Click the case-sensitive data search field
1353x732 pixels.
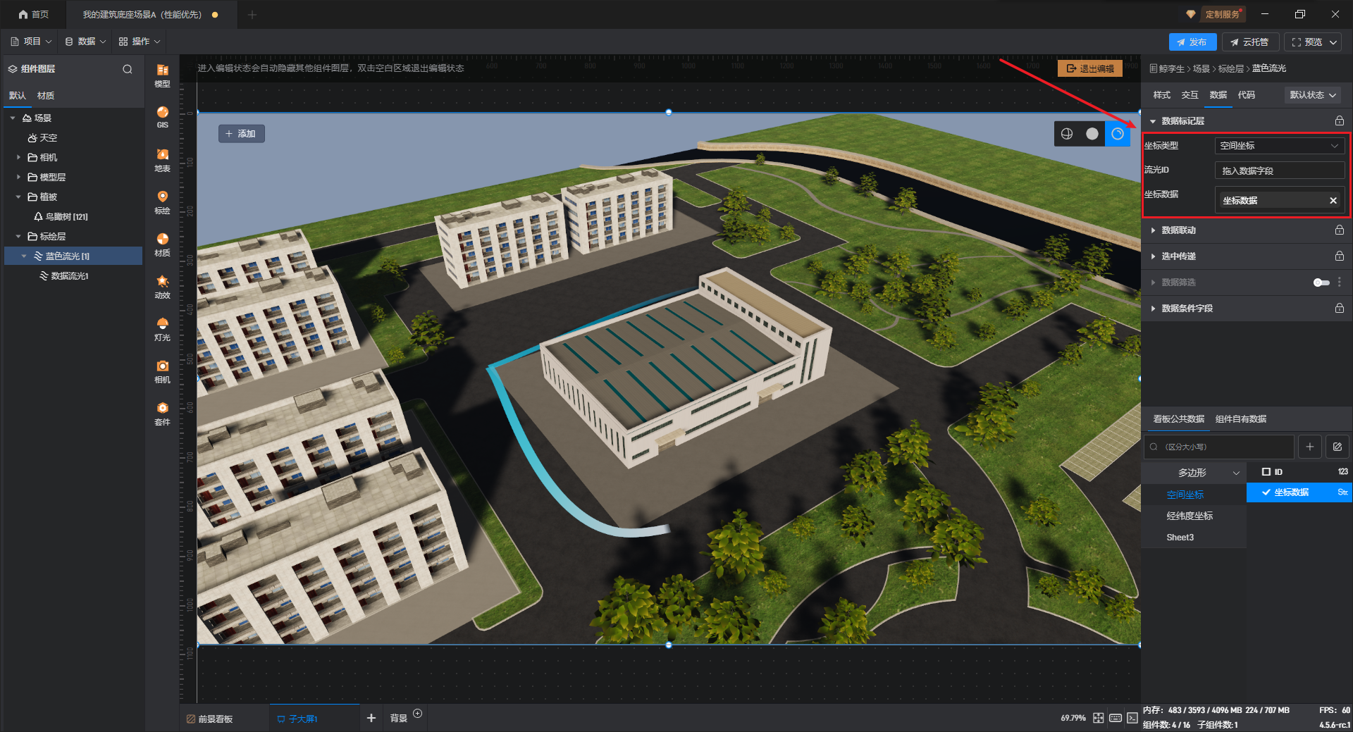click(1219, 447)
